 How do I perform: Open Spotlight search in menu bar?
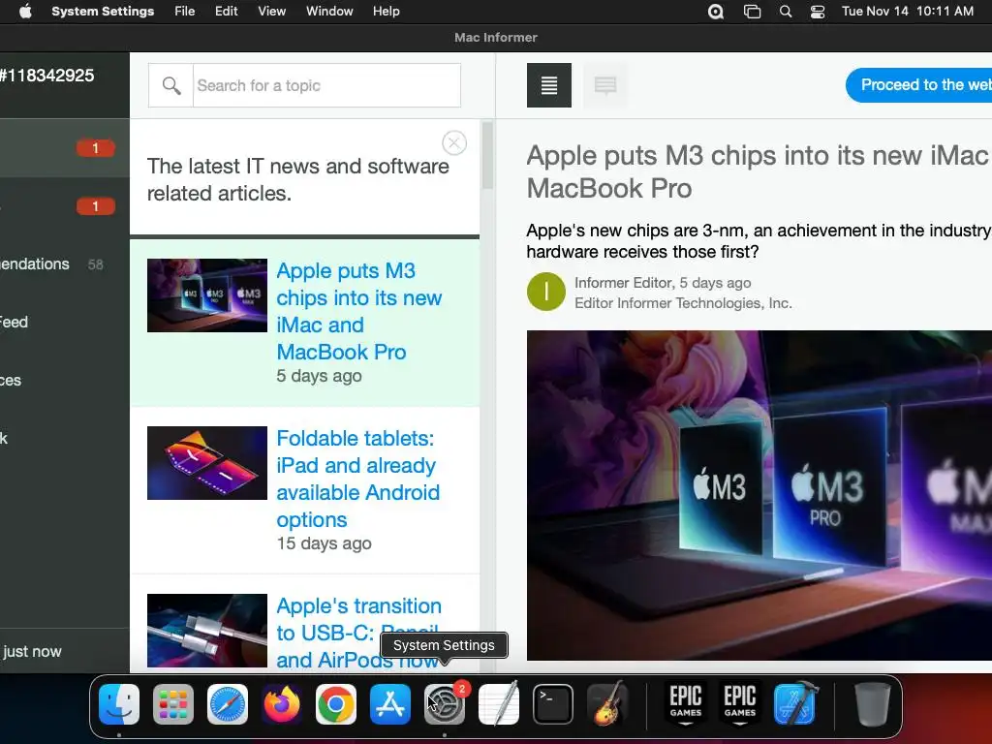pos(785,12)
